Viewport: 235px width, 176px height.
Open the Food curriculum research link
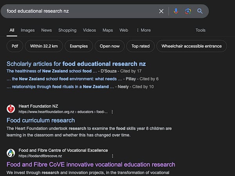click(x=41, y=120)
